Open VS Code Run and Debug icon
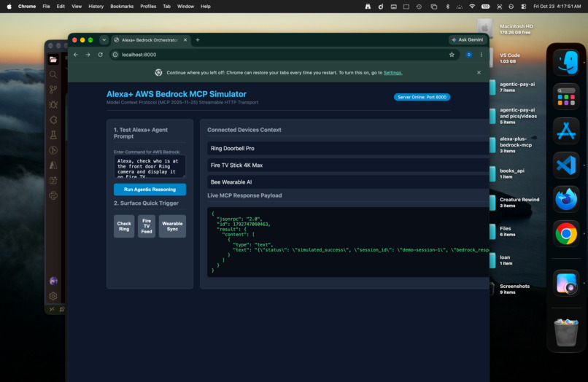This screenshot has height=382, width=588. [53, 104]
